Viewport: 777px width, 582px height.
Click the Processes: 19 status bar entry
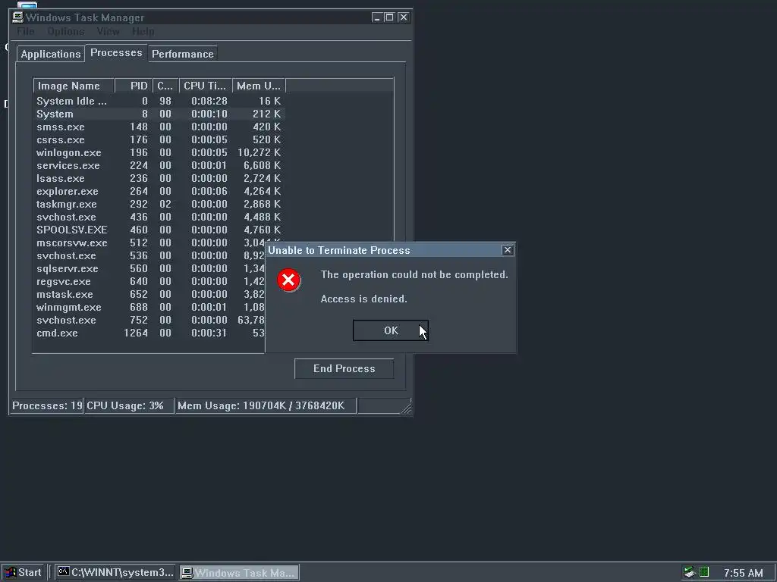(x=47, y=406)
